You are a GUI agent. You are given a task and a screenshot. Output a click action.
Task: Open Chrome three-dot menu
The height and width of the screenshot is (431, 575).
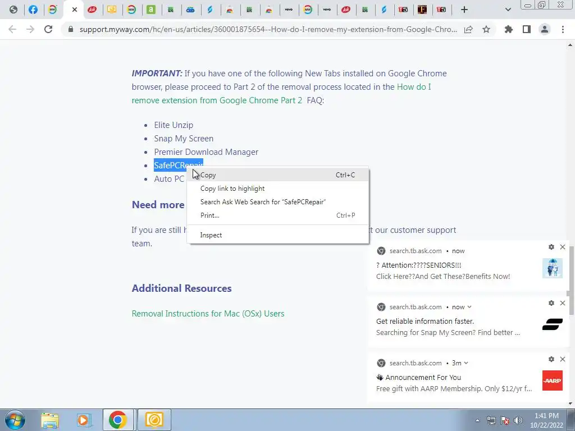coord(563,29)
